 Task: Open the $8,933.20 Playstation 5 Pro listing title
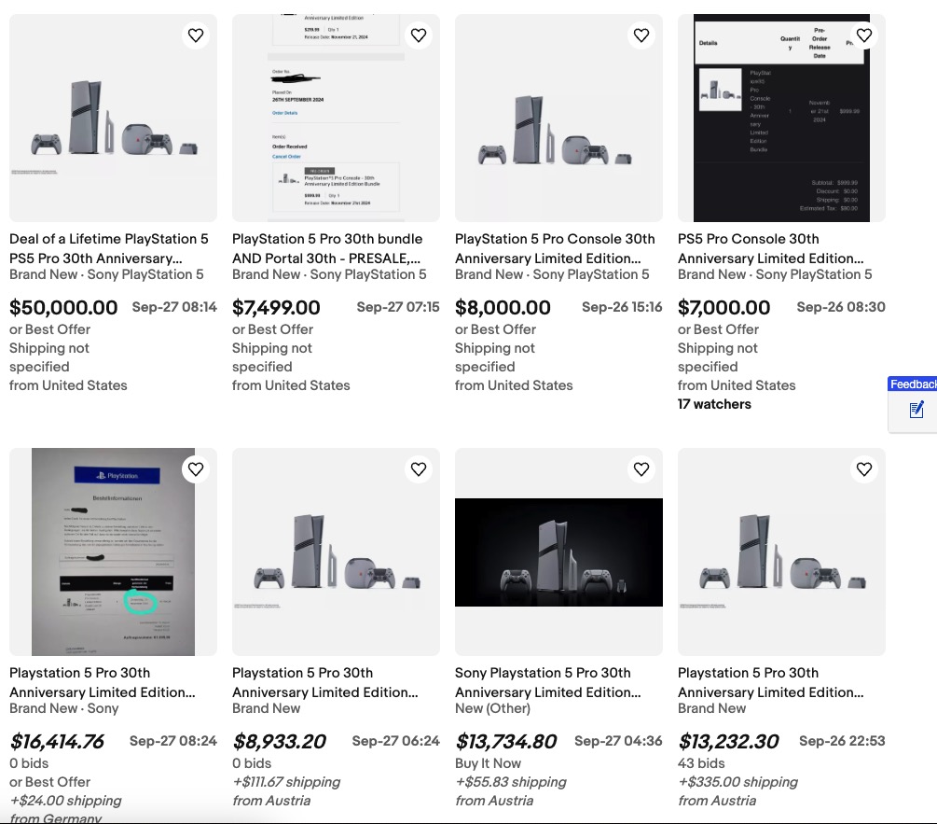point(325,682)
